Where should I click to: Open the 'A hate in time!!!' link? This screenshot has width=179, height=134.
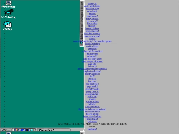pyautogui.click(x=92, y=107)
